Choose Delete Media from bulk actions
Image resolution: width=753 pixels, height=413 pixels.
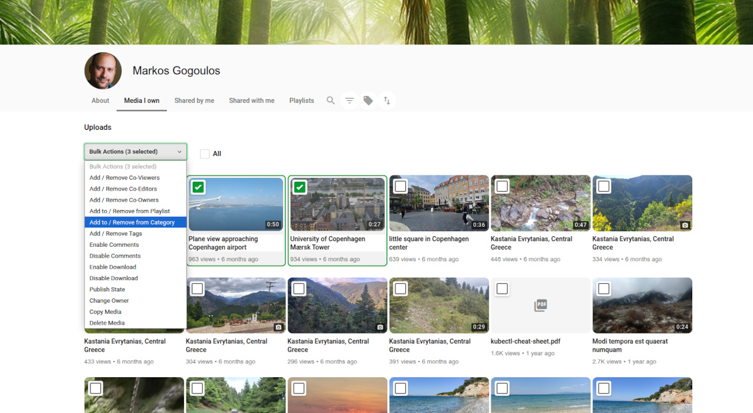(107, 323)
